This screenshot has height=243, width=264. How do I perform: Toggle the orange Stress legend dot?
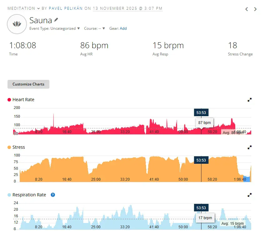(9, 147)
